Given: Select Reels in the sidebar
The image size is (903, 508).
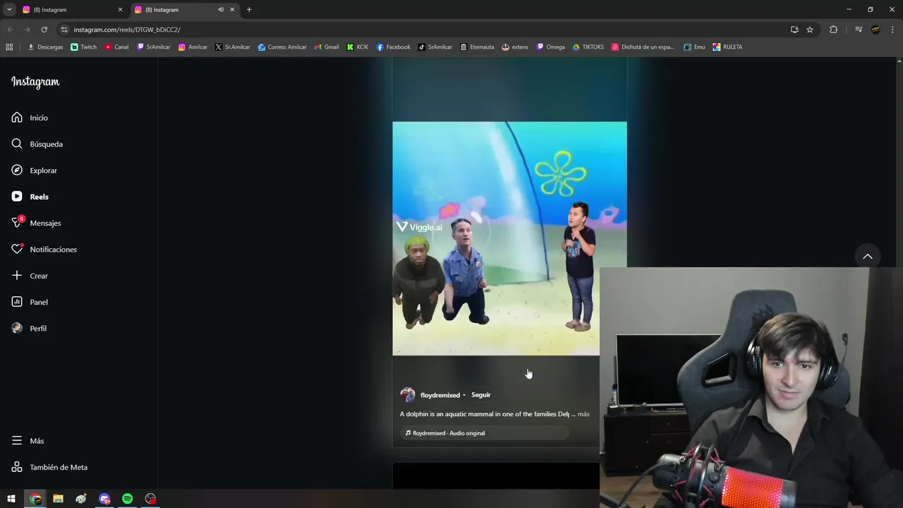Looking at the screenshot, I should click(x=30, y=197).
